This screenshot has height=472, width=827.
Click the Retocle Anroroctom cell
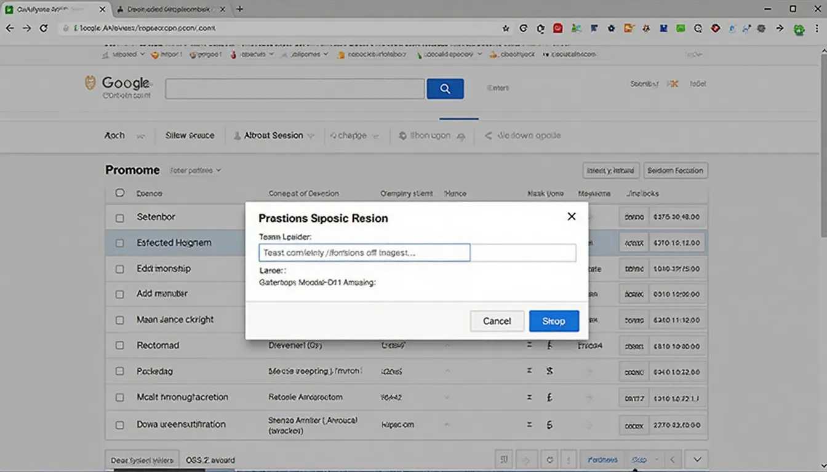tap(305, 397)
